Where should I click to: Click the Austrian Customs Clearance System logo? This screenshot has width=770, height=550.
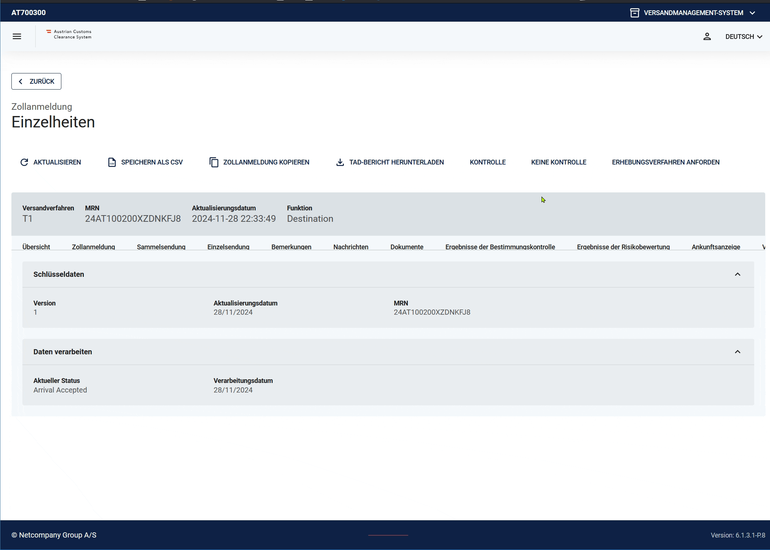[69, 34]
